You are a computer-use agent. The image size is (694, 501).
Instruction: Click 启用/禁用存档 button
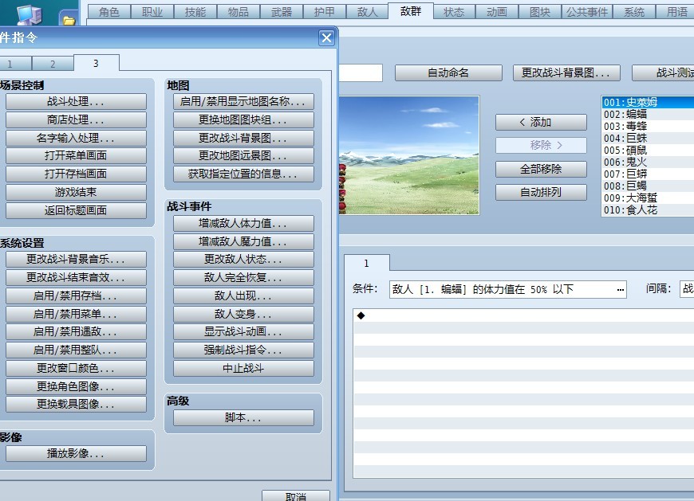click(76, 296)
